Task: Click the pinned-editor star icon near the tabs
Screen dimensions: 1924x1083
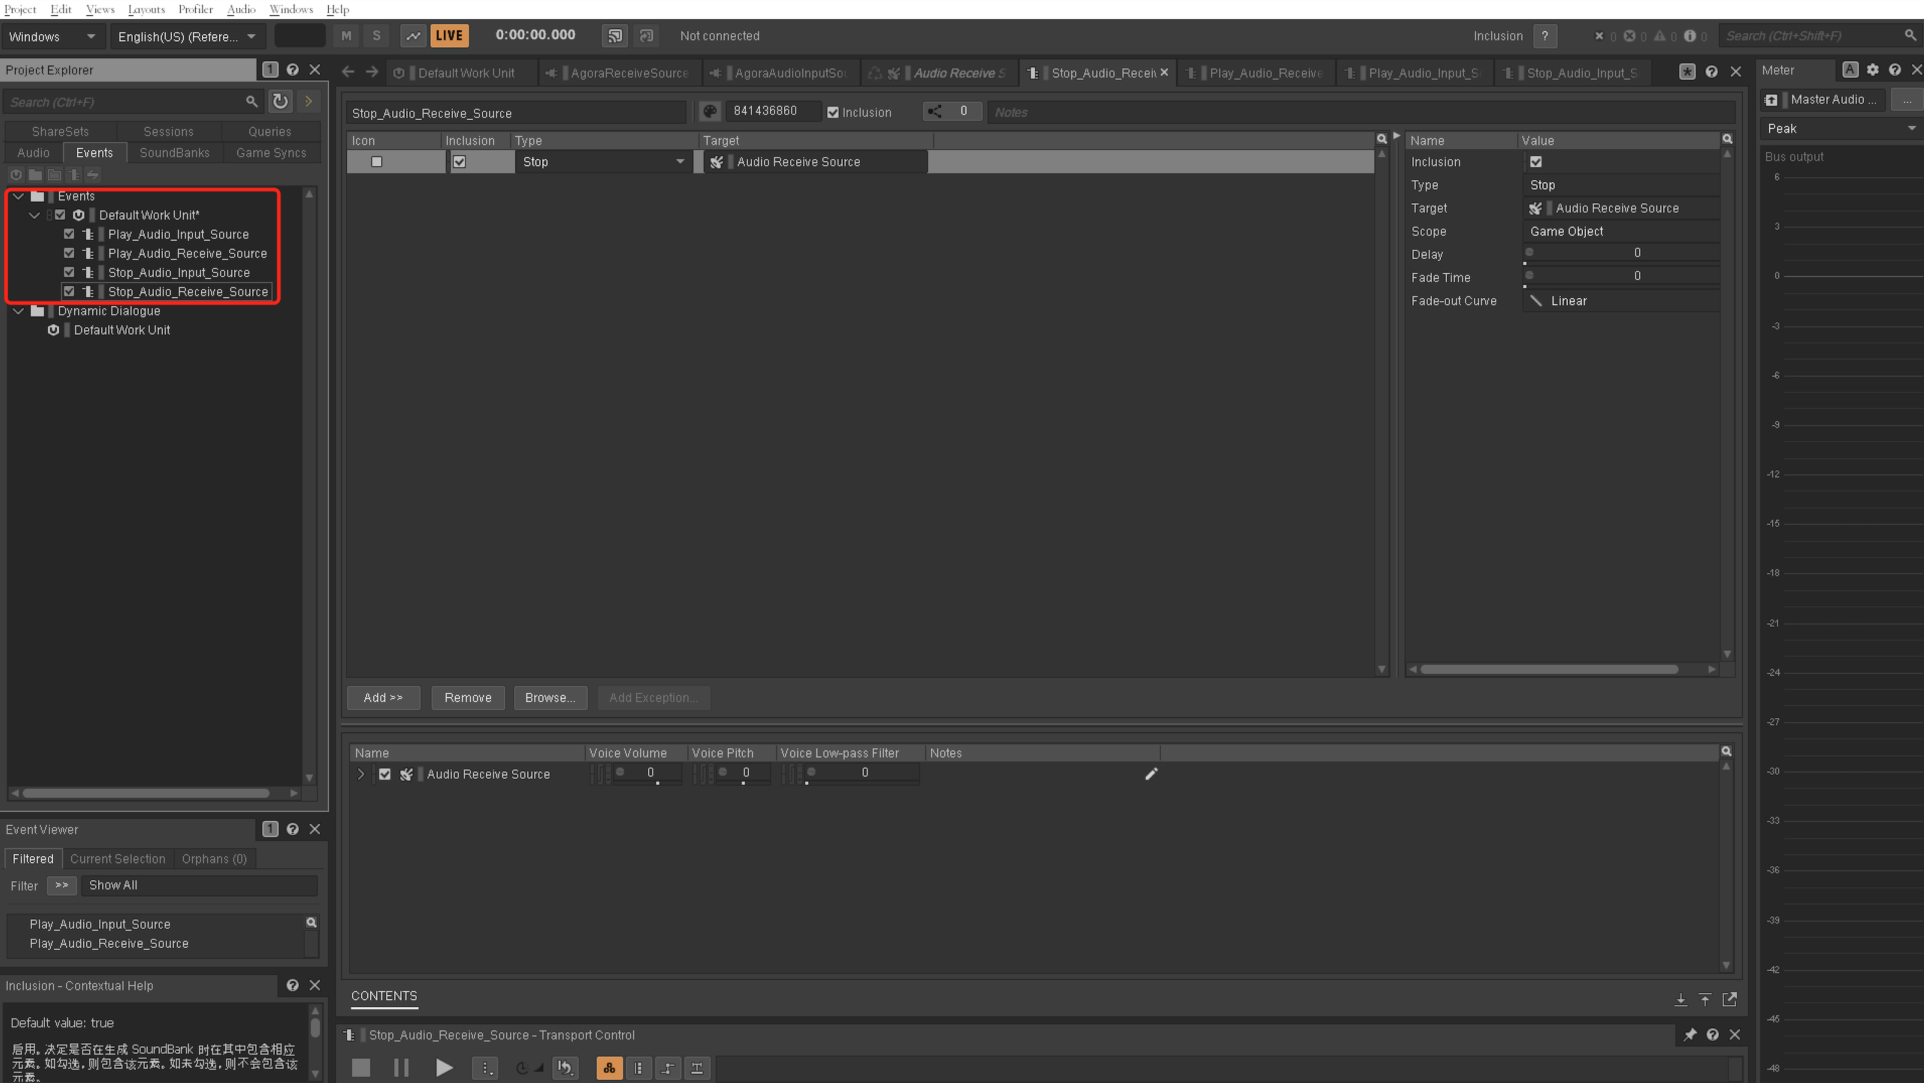Action: 1687,72
